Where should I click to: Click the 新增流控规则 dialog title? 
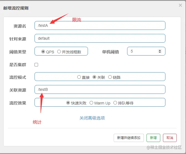pyautogui.click(x=16, y=8)
